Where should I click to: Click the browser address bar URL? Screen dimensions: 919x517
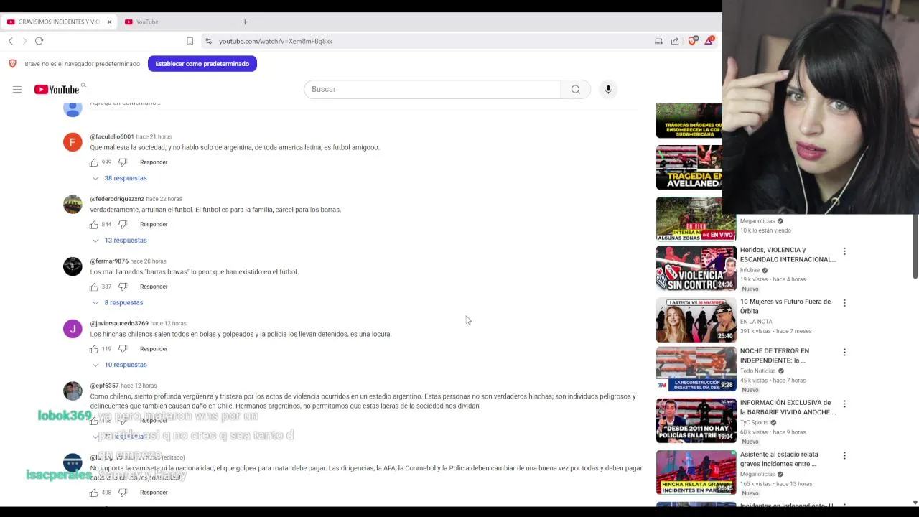click(276, 41)
